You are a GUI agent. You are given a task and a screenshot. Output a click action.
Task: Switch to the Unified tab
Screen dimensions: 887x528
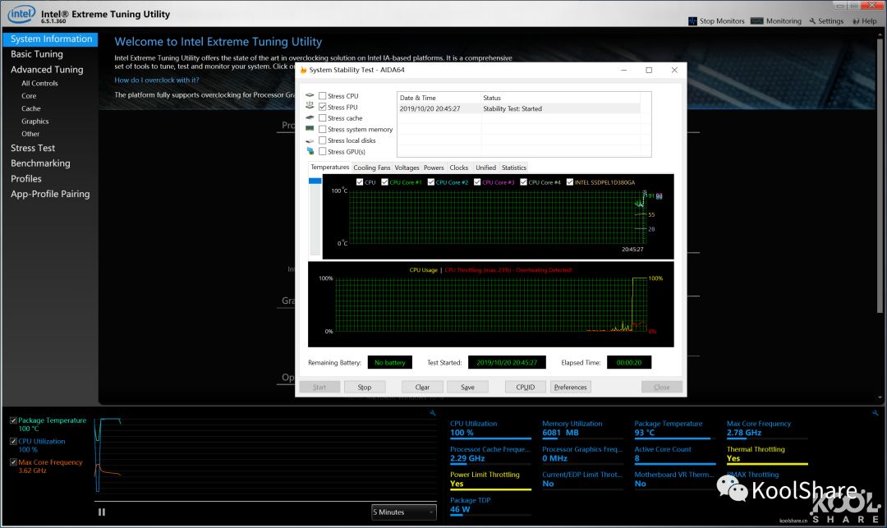pos(485,168)
